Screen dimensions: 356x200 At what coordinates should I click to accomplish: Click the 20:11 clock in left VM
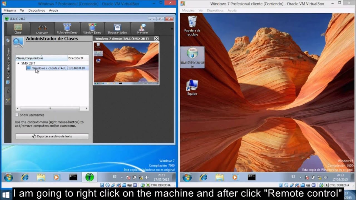pos(161,177)
